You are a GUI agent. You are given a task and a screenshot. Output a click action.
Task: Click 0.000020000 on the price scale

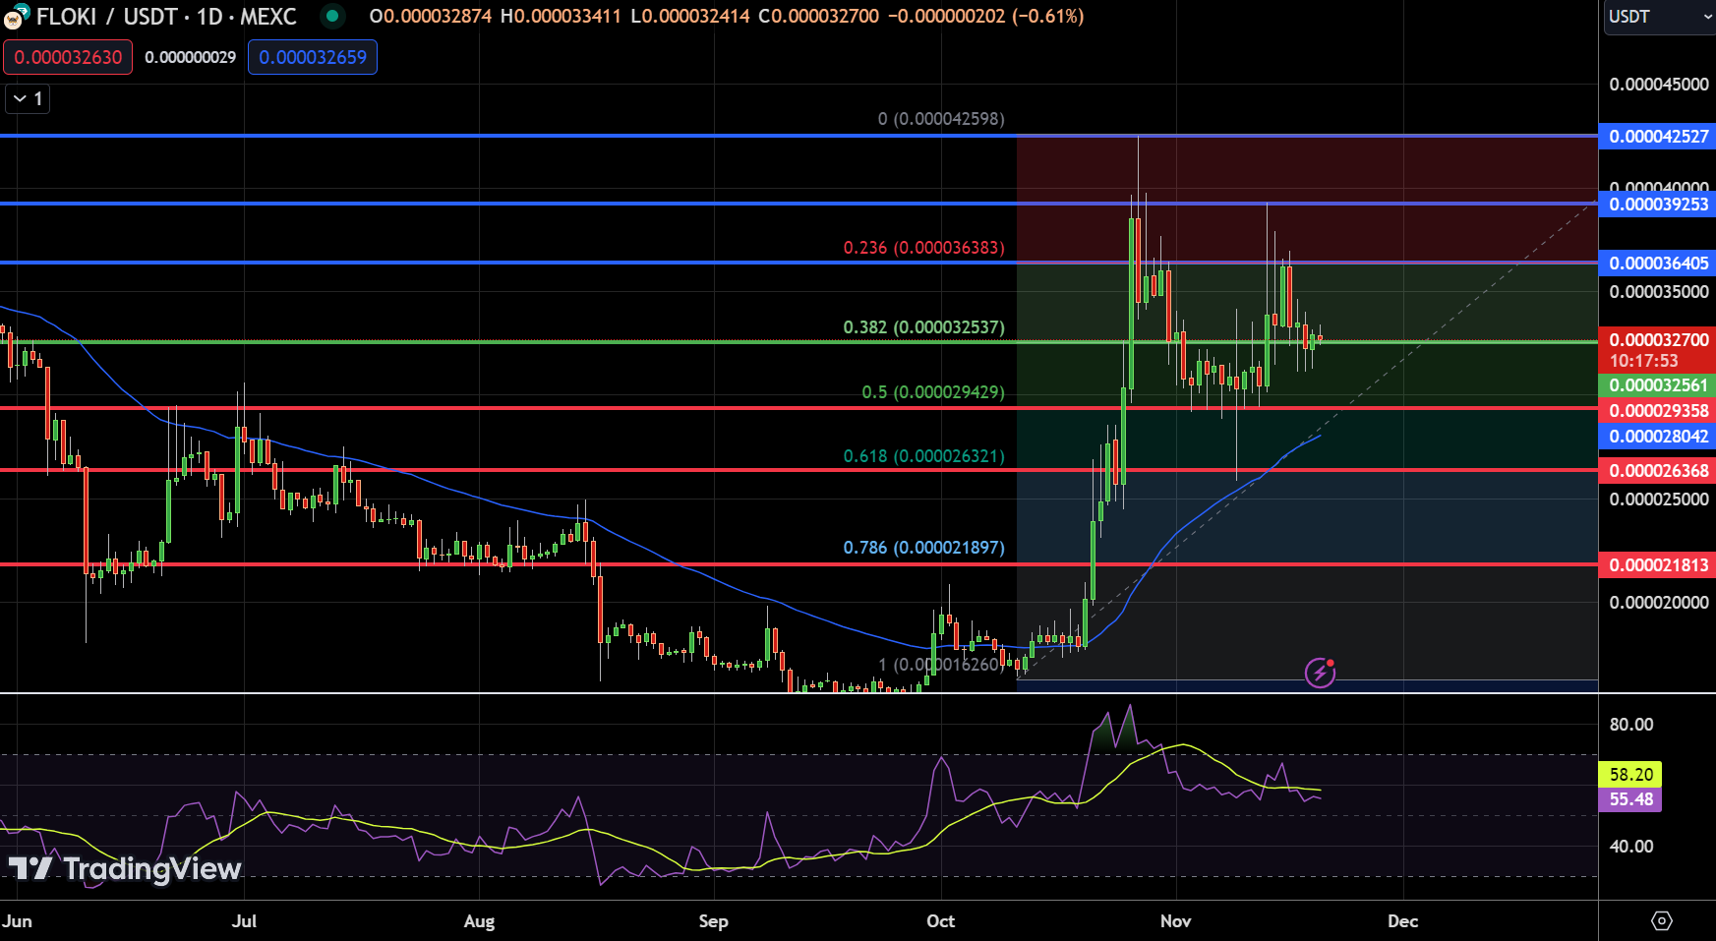1659,603
